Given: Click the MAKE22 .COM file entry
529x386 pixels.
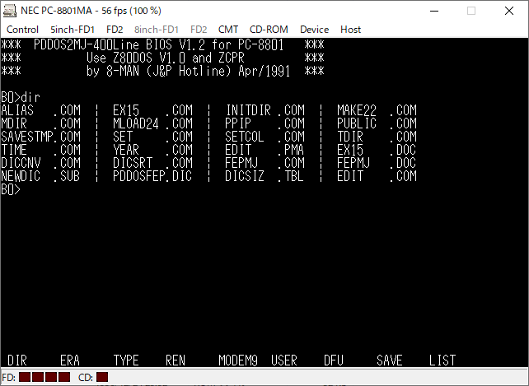Looking at the screenshot, I should [x=377, y=110].
